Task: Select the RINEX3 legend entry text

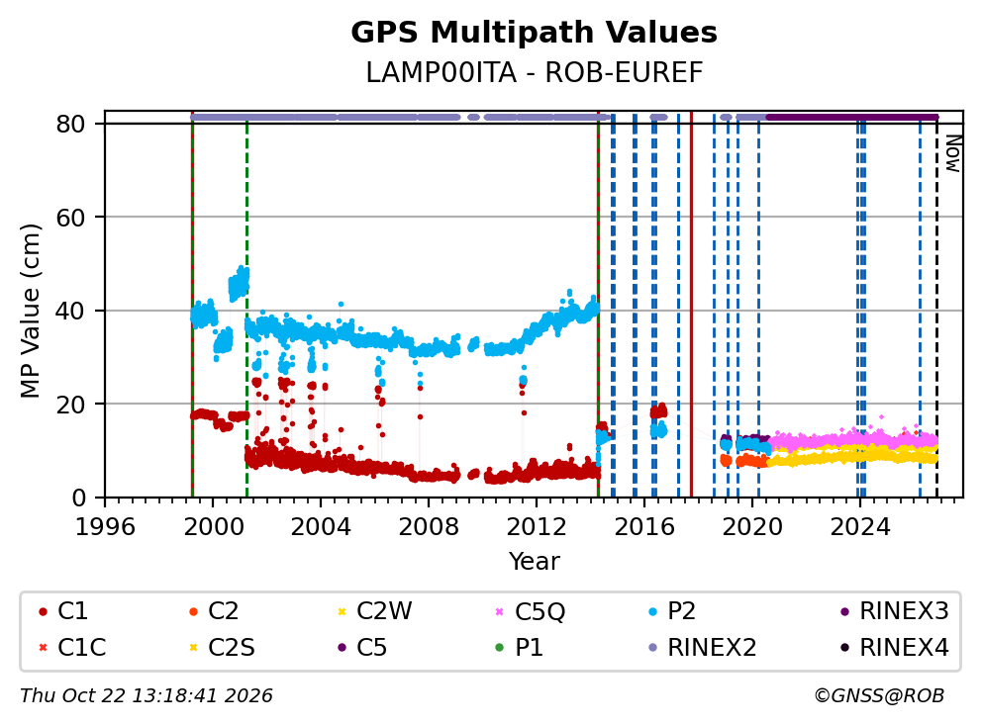Action: pos(904,611)
